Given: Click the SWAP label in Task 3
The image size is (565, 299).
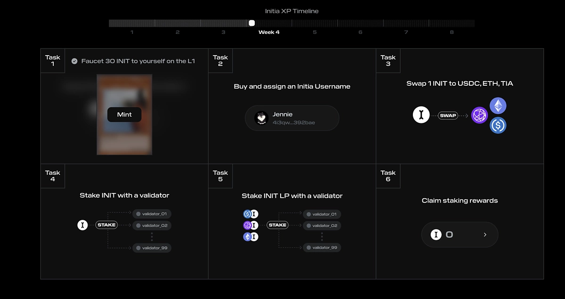Looking at the screenshot, I should point(448,115).
